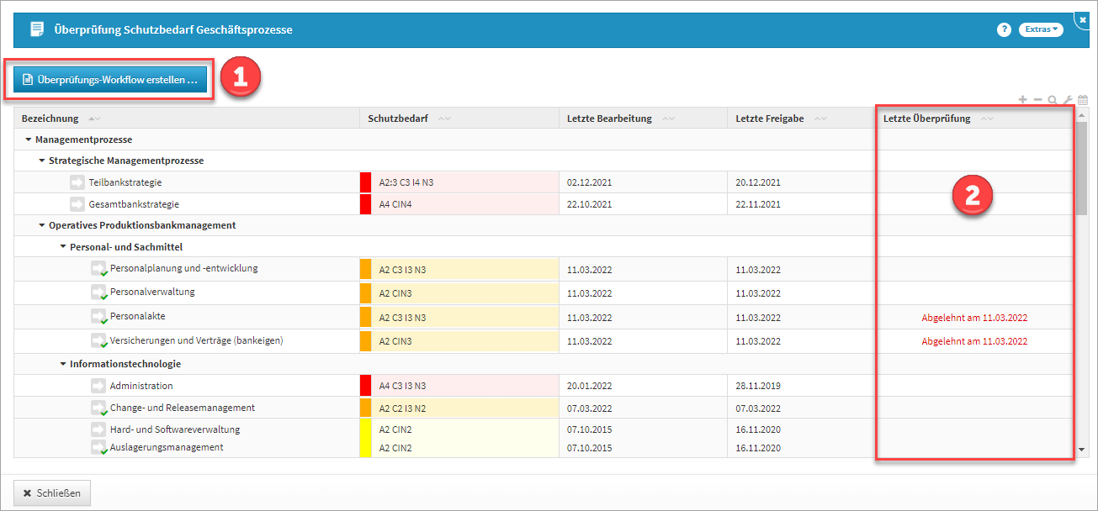
Task: Click Hard- und Softwareverwaltung process icon
Action: point(99,429)
